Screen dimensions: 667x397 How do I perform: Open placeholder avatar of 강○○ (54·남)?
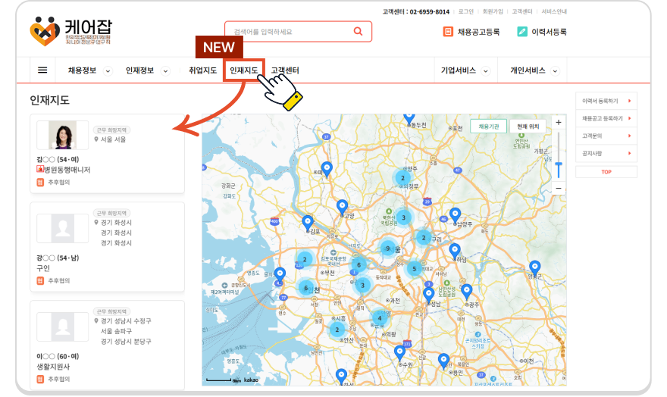click(62, 228)
